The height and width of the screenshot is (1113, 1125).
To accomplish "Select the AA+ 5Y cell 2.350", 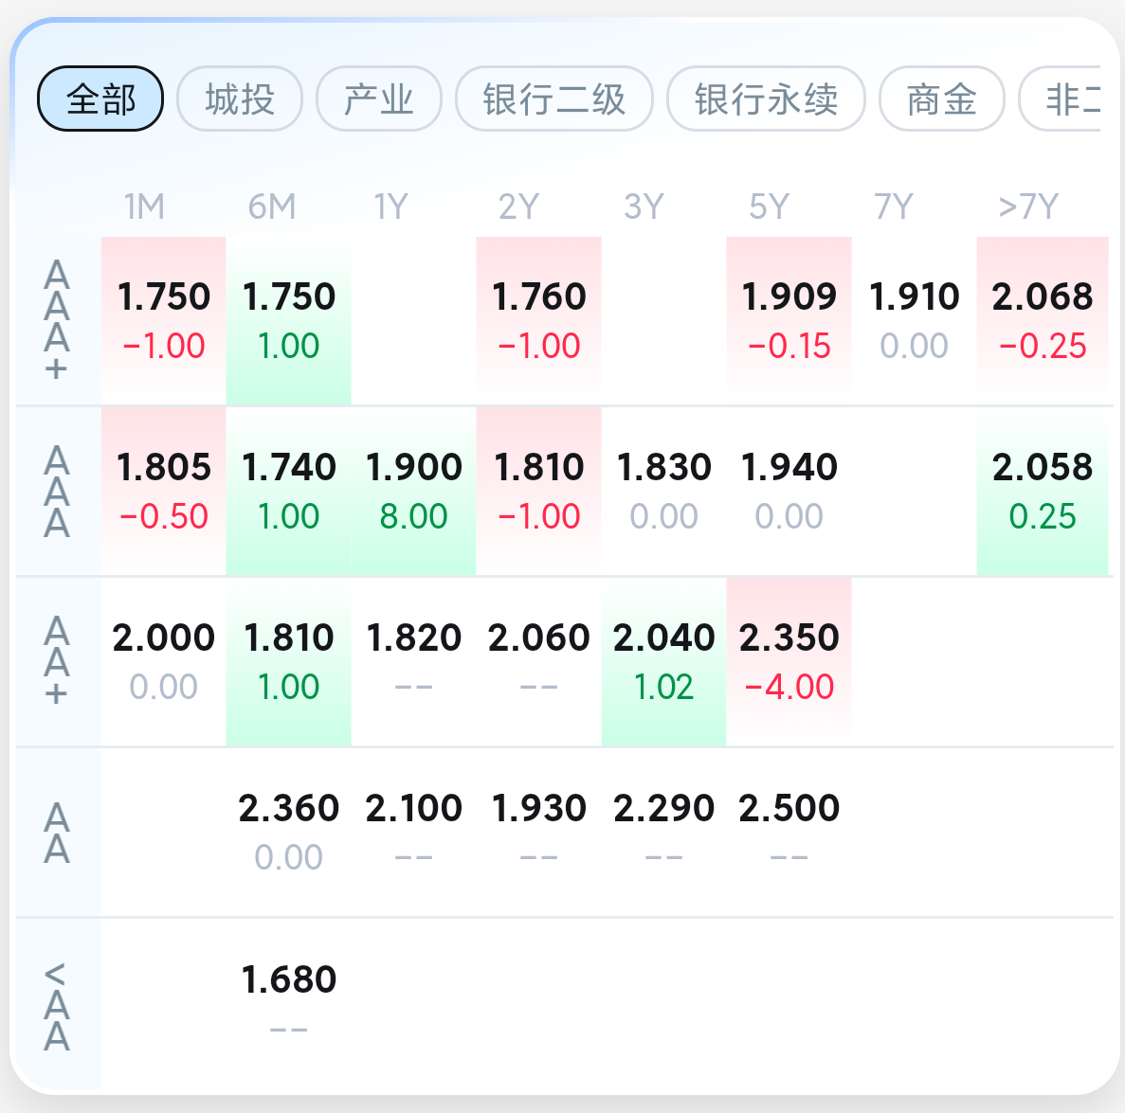I will click(x=789, y=661).
